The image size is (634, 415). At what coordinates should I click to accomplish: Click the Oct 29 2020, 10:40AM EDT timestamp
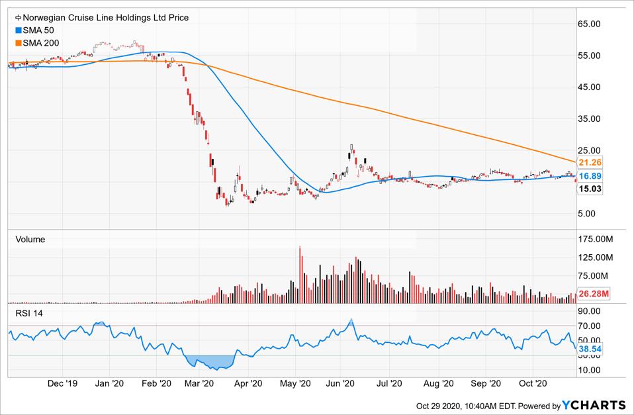pyautogui.click(x=466, y=406)
